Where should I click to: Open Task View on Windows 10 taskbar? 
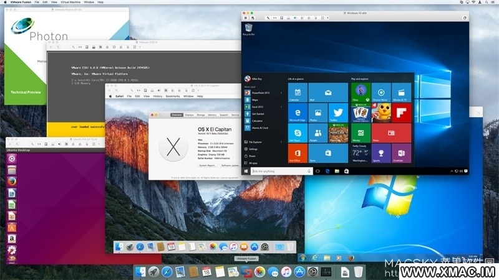coord(317,171)
